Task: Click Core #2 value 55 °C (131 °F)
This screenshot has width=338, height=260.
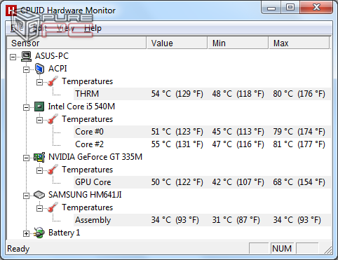Action: click(177, 144)
